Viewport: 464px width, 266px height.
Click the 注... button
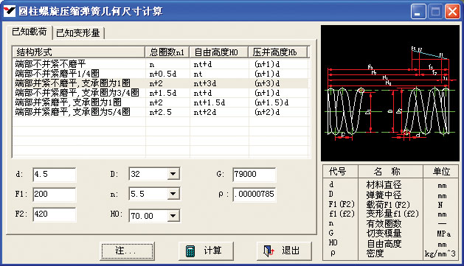click(x=127, y=251)
